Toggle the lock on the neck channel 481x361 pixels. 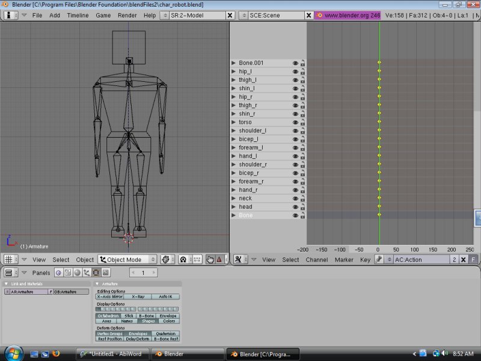point(302,198)
